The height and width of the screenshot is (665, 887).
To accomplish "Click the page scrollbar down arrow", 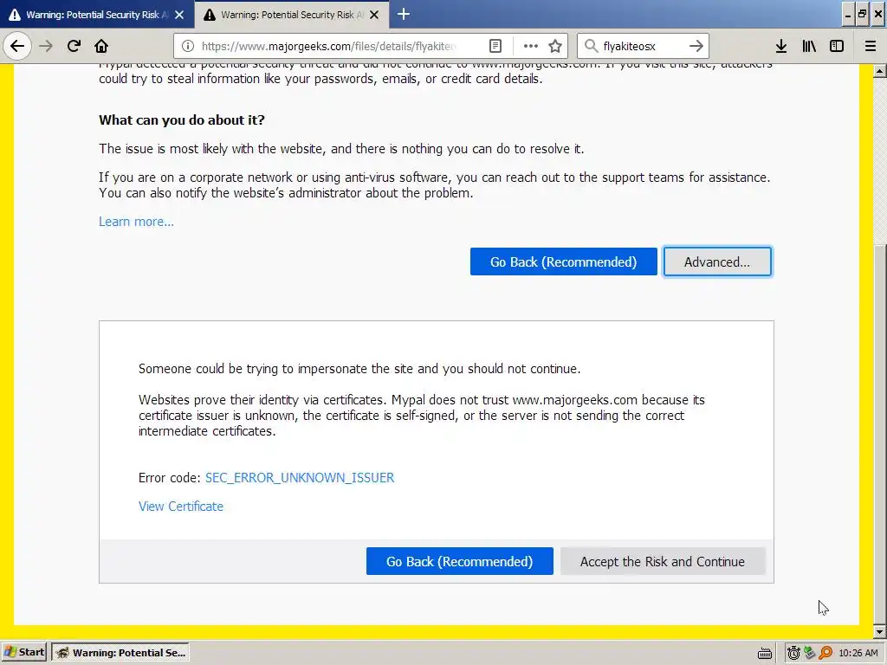I will 880,631.
